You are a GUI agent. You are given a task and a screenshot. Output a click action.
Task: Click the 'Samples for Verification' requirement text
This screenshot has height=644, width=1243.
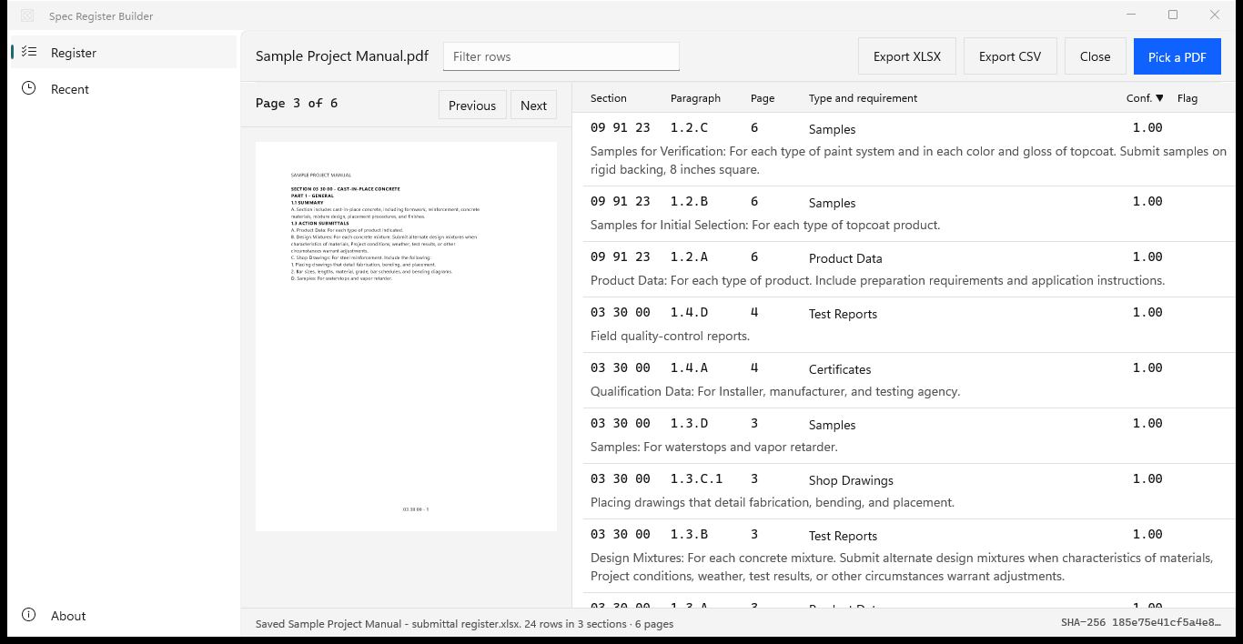[908, 160]
